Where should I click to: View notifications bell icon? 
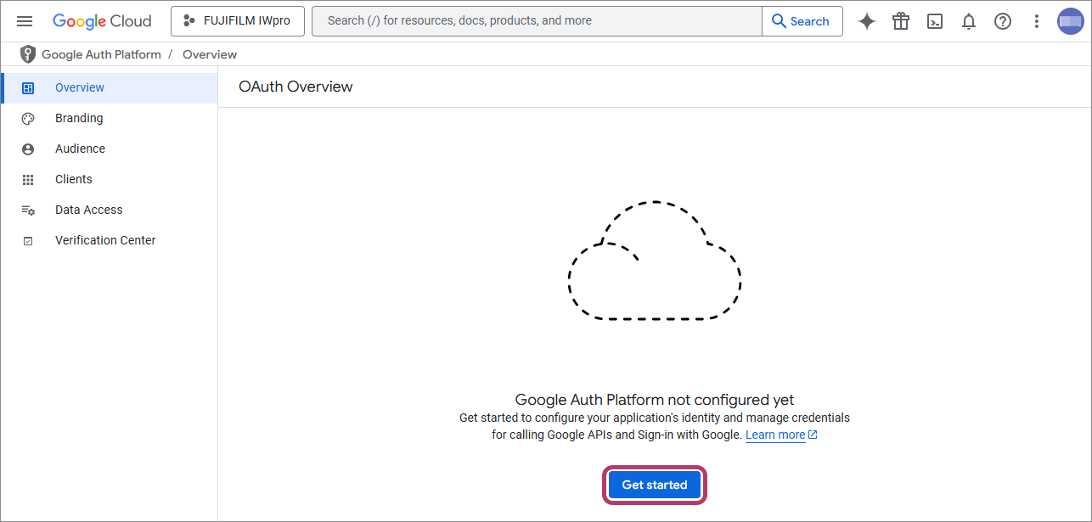969,21
